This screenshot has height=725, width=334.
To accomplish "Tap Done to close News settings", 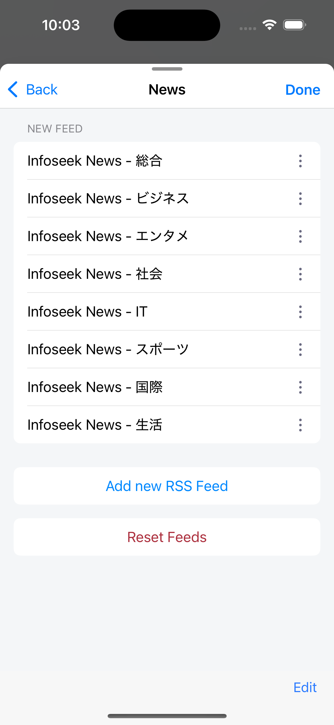I will point(303,90).
